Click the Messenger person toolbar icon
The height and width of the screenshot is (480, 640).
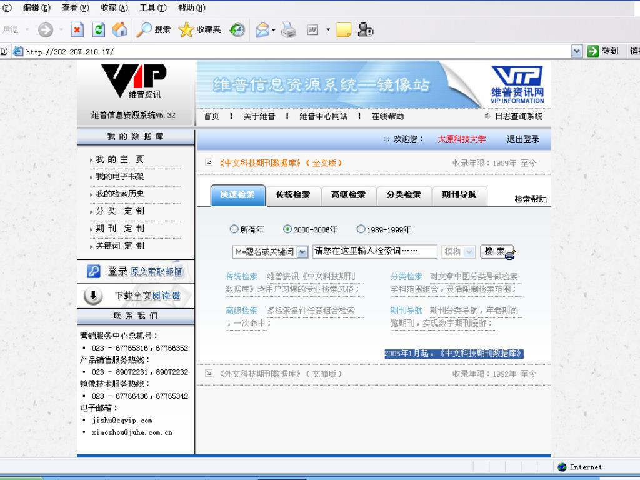pos(365,30)
